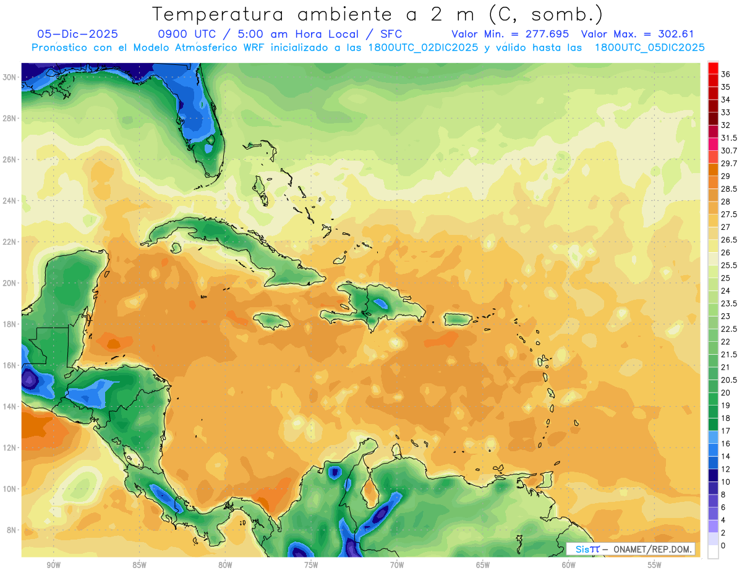Click the legend value "6"
This screenshot has width=742, height=573.
(x=723, y=507)
